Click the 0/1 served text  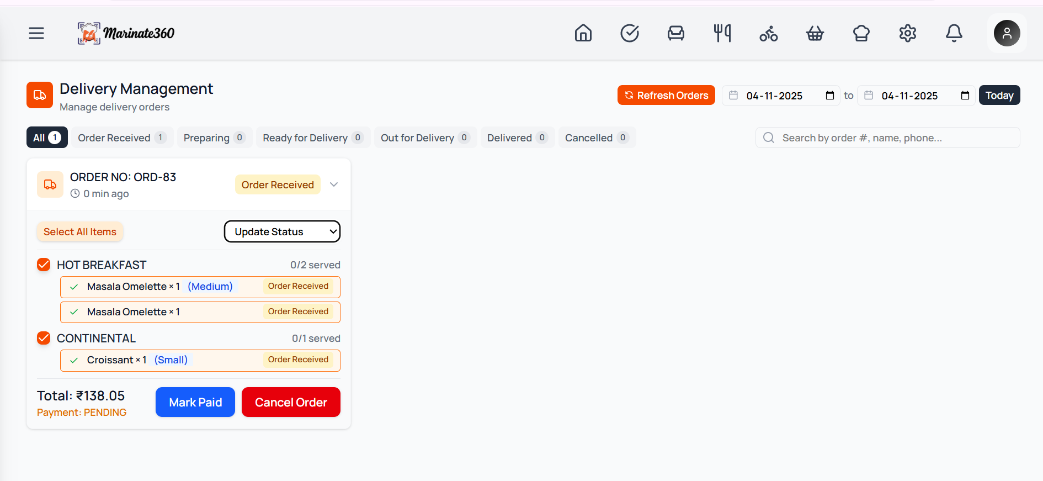(x=316, y=338)
